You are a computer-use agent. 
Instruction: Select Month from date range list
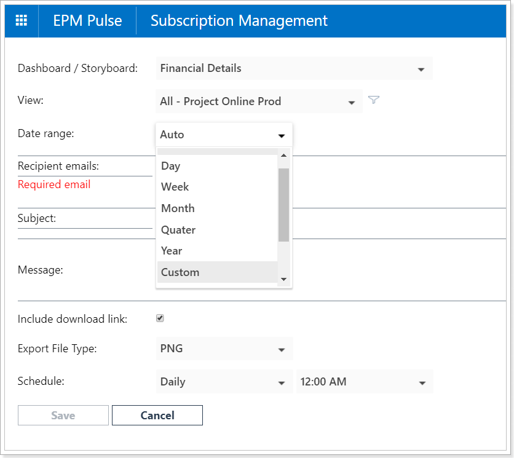coord(217,208)
